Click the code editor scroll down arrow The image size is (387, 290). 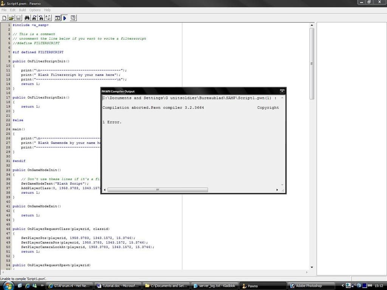point(312,267)
